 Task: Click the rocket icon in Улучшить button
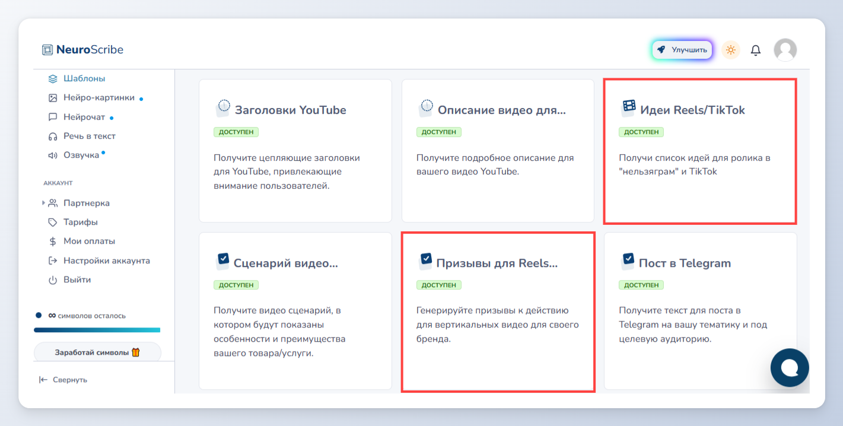tap(661, 50)
